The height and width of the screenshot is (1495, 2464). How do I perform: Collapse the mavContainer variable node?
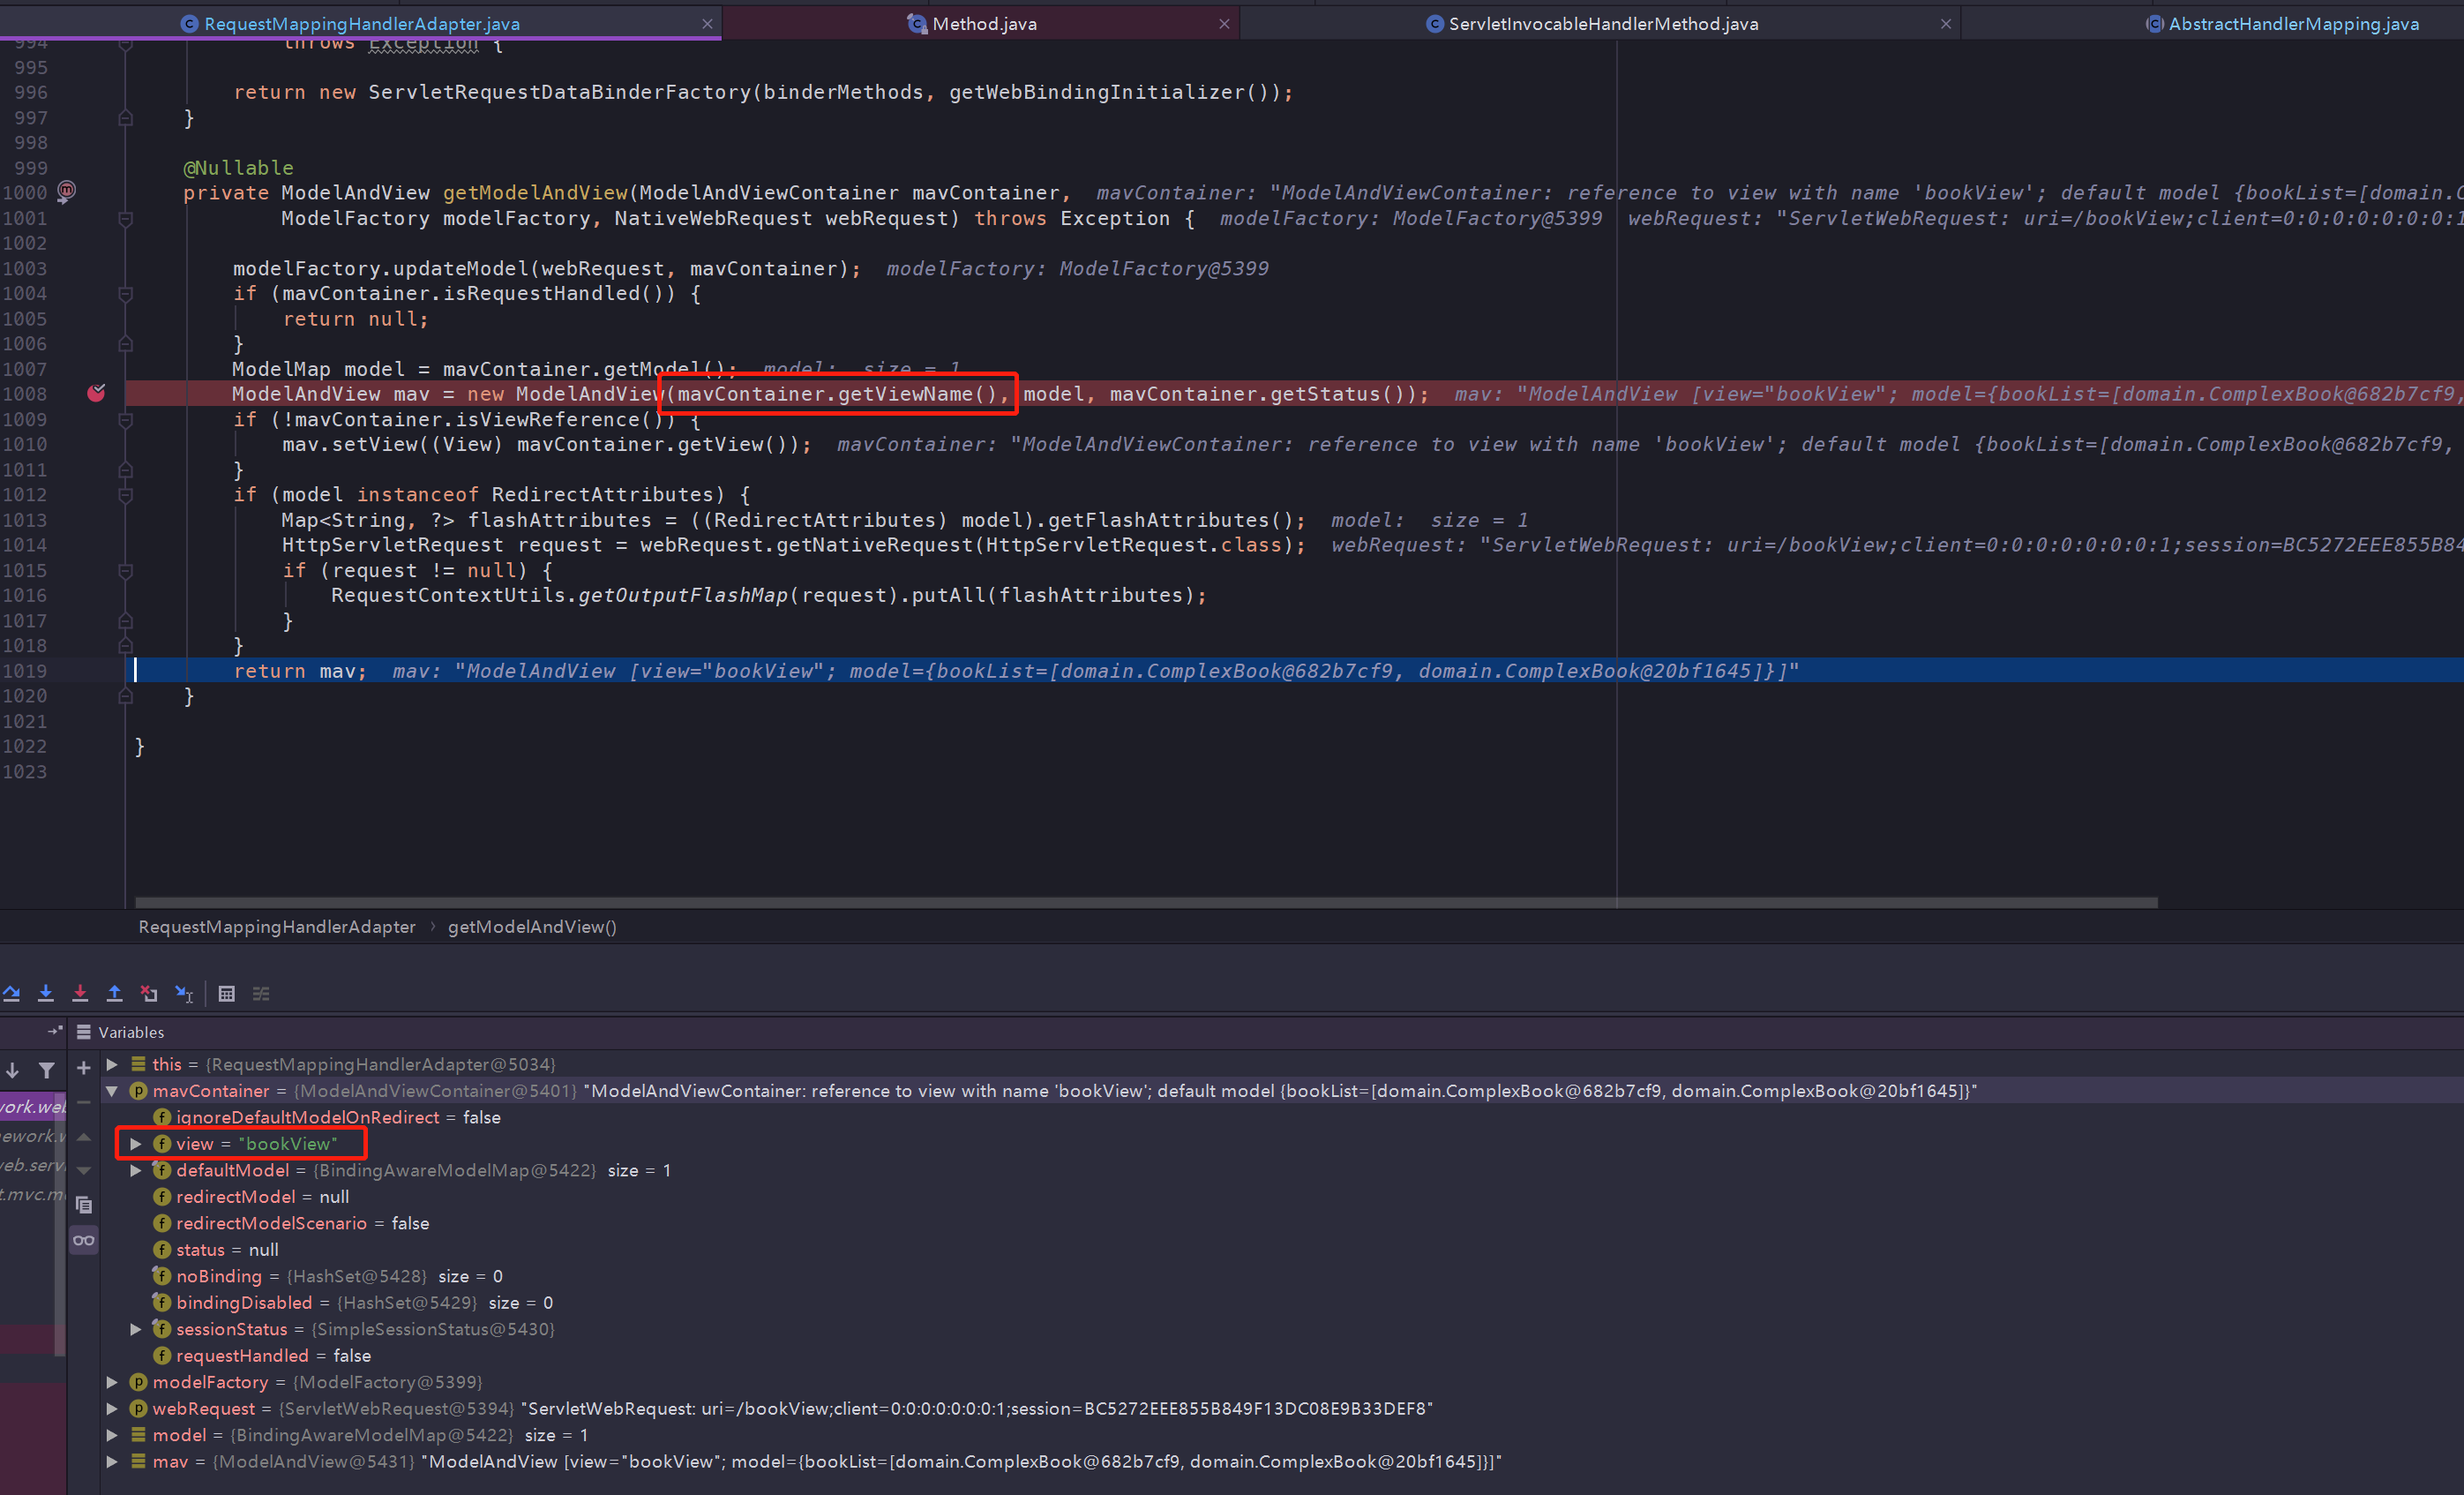pyautogui.click(x=112, y=1091)
